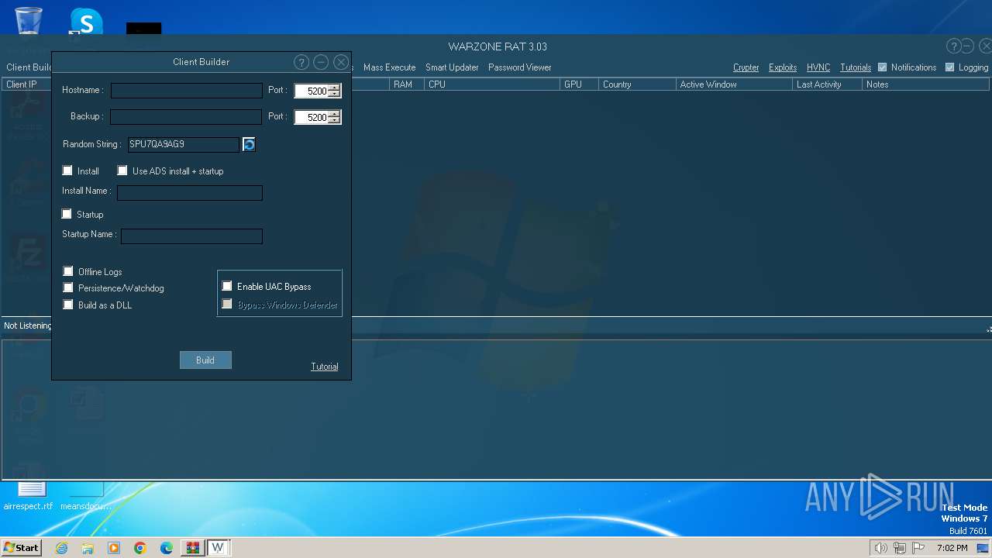Click the network tray icon

[x=900, y=548]
